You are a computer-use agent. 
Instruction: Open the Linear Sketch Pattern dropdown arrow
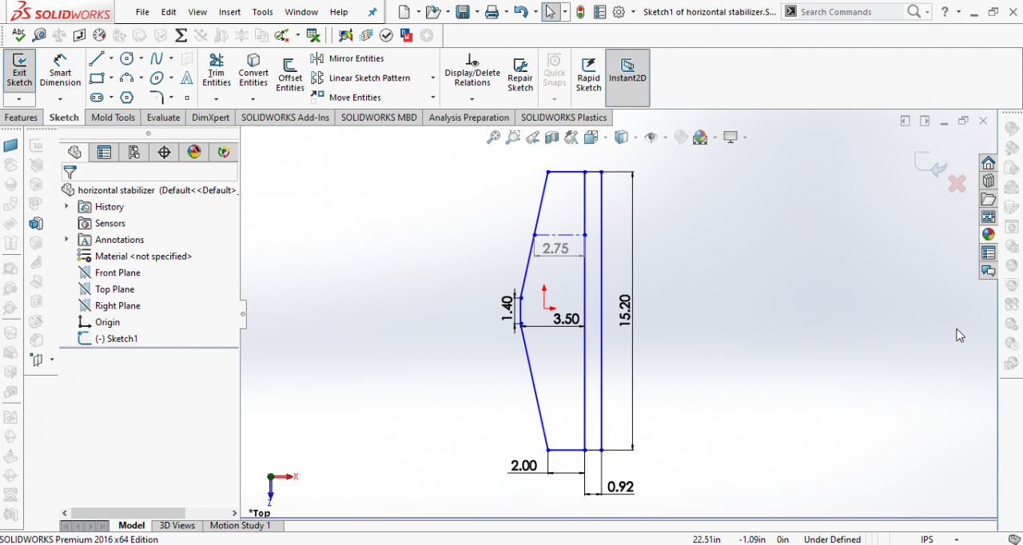[433, 78]
